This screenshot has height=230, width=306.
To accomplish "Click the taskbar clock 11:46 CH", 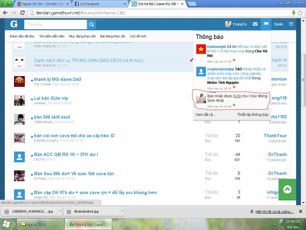I will 293,221.
